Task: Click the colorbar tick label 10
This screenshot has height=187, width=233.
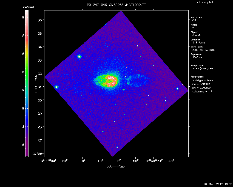Action: click(x=23, y=145)
